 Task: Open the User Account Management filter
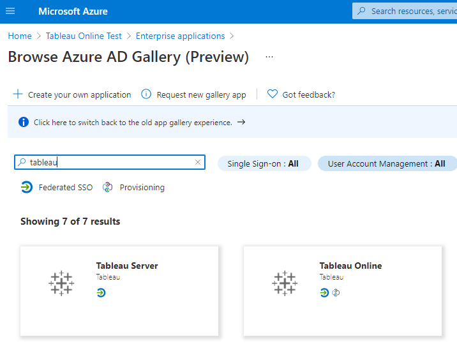point(387,163)
